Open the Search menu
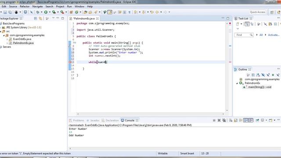Screen dimensions: 281x158 49,7
